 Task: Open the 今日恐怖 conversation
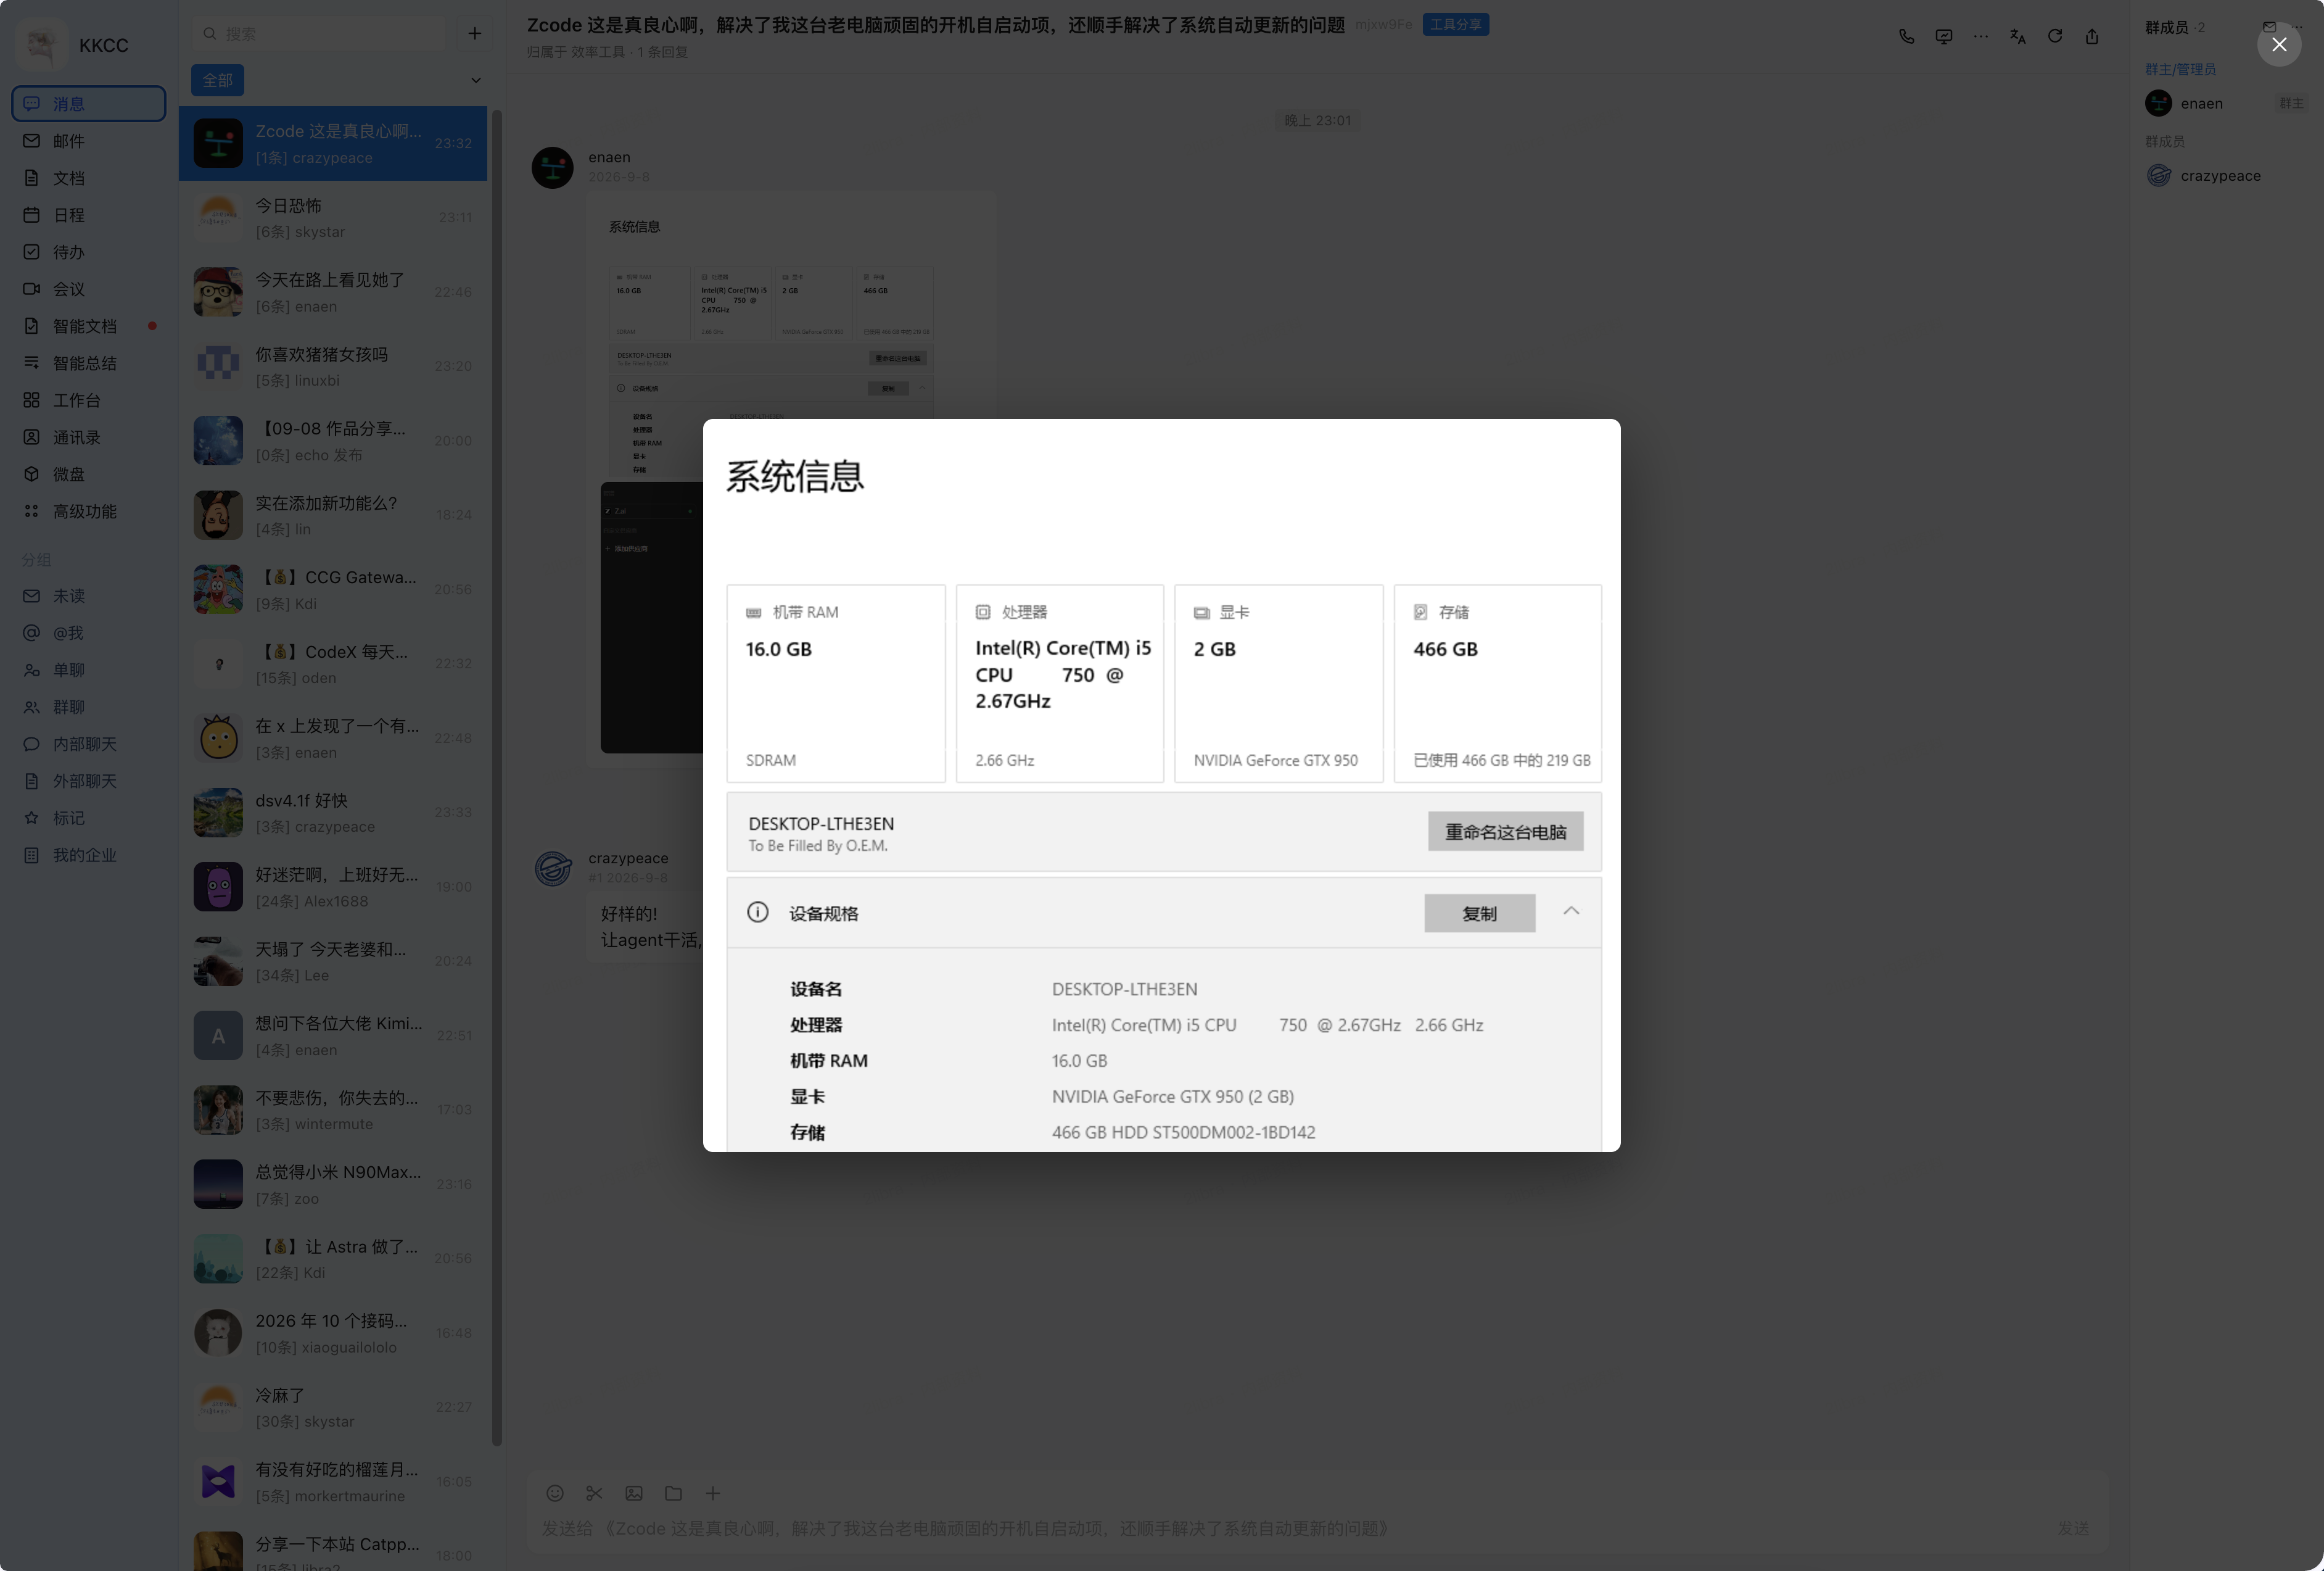pos(333,217)
